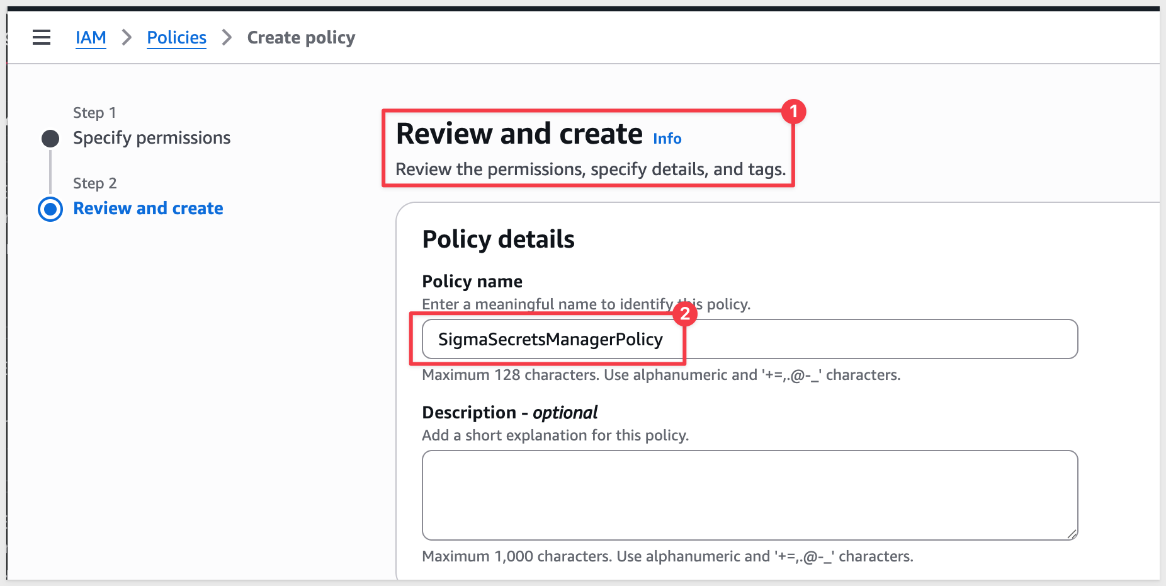
Task: Click the Step 2 label text
Action: (x=95, y=183)
